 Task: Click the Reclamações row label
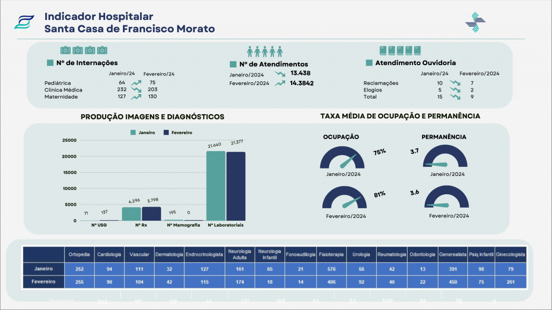click(381, 83)
